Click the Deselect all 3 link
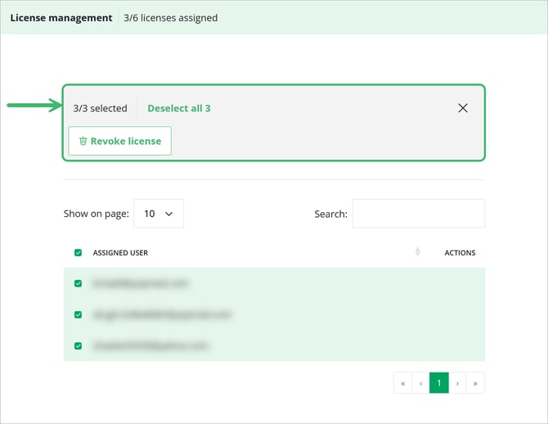 click(x=179, y=108)
